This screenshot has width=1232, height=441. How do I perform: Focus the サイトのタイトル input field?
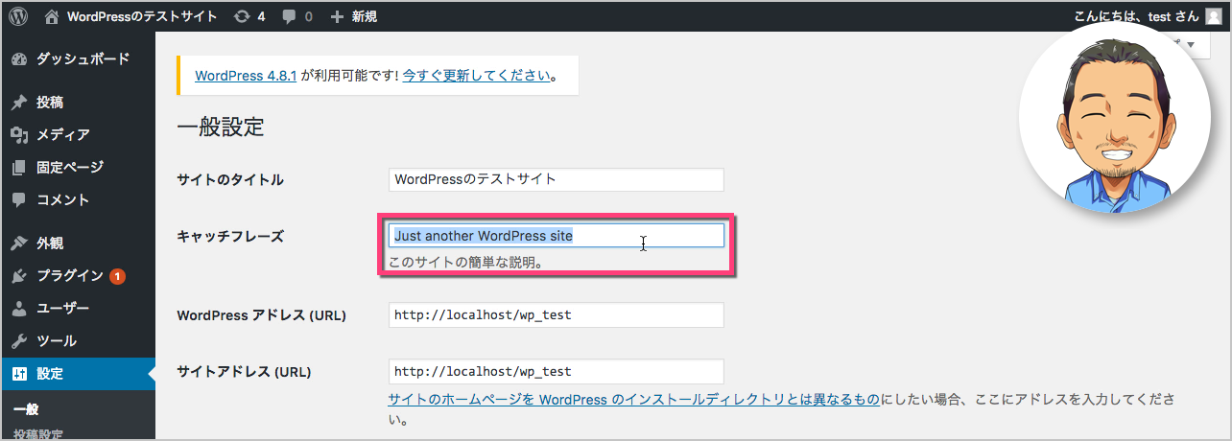click(x=557, y=179)
